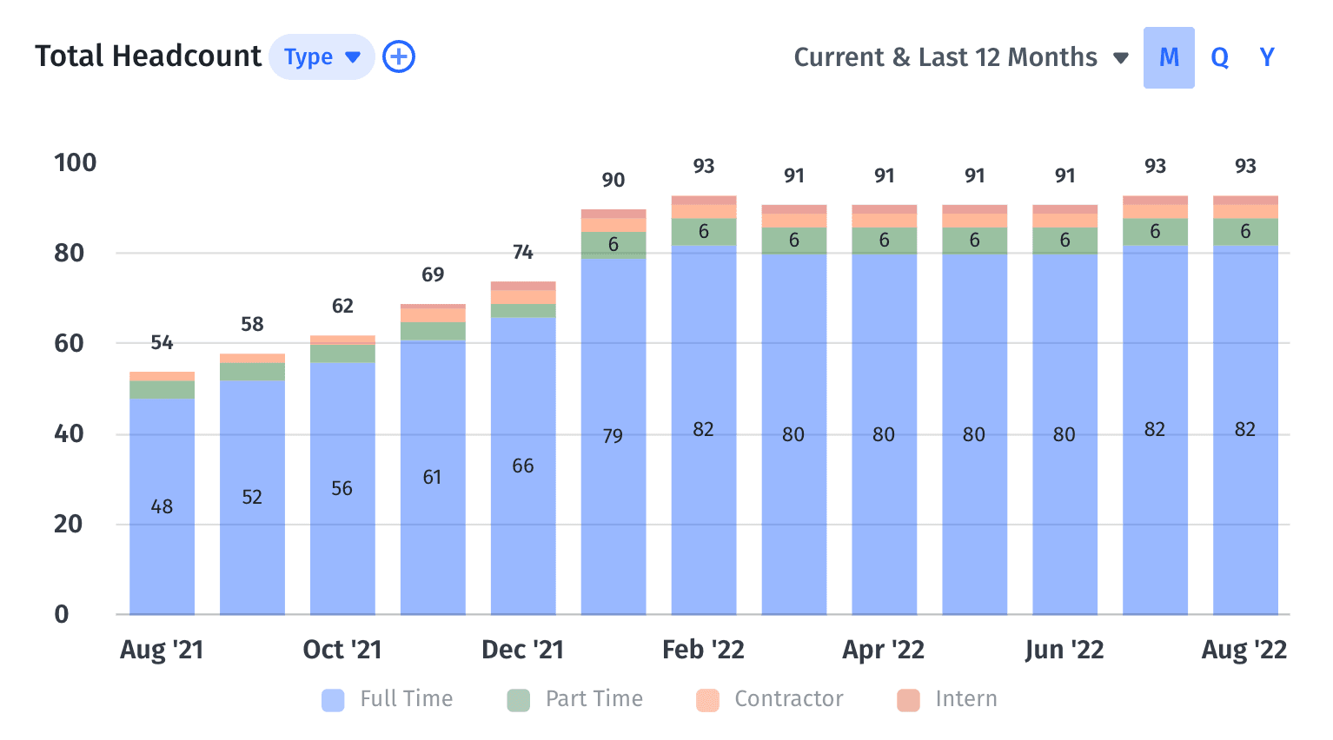Click the Dec '21 bar labeled 66
The width and height of the screenshot is (1333, 740).
point(523,466)
